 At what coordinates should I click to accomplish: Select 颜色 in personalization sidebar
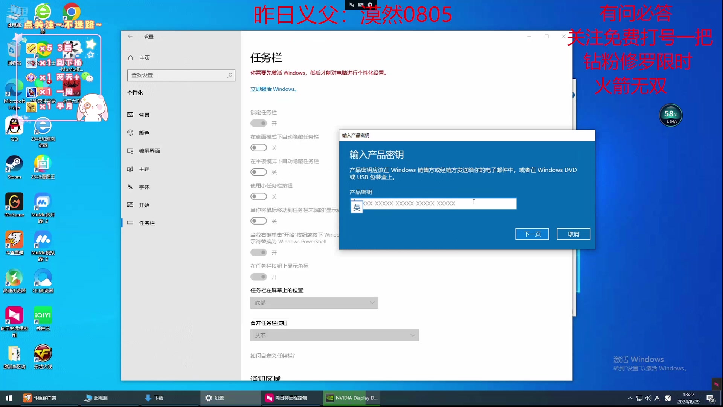click(181, 133)
